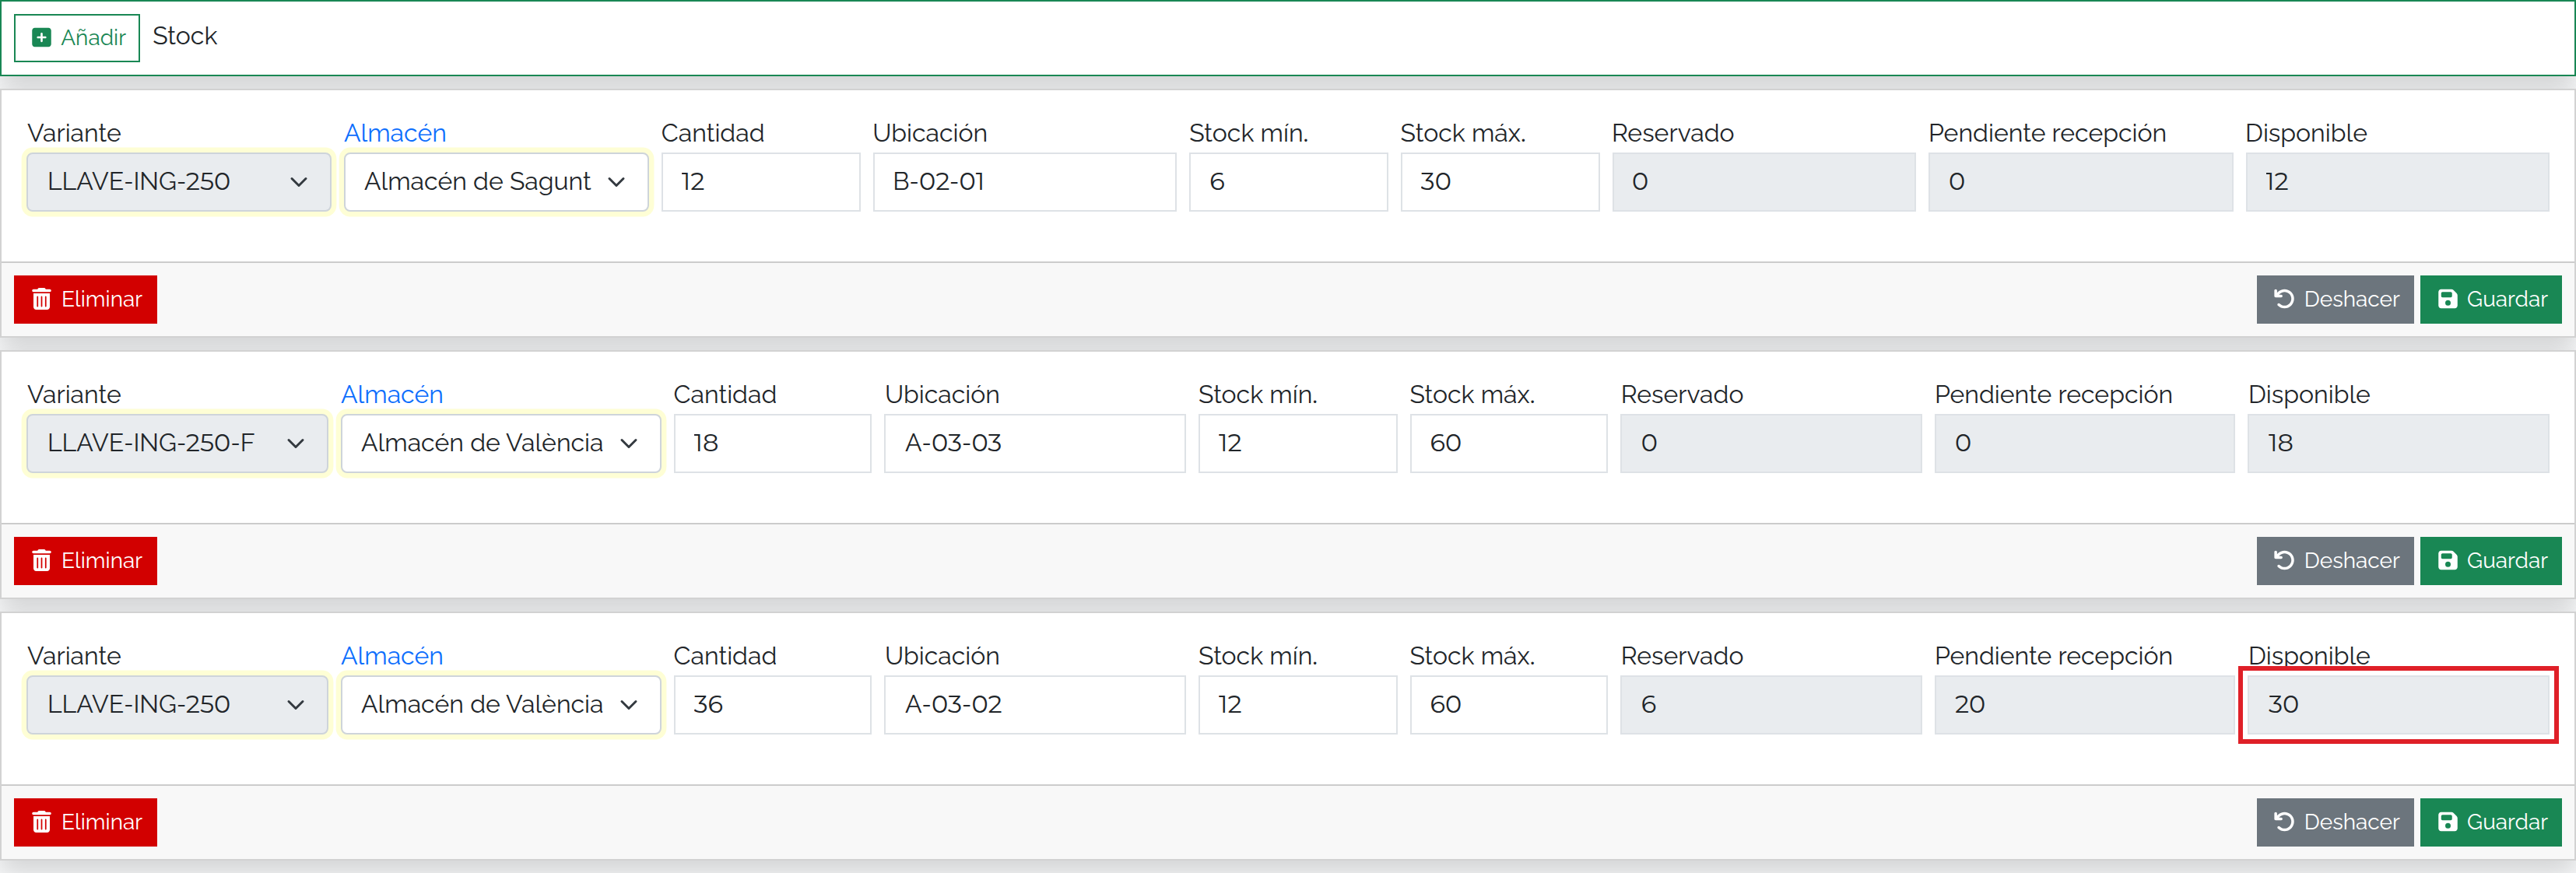The height and width of the screenshot is (873, 2576).
Task: Open Almacén dropdown in the A-03-03 row
Action: point(500,443)
